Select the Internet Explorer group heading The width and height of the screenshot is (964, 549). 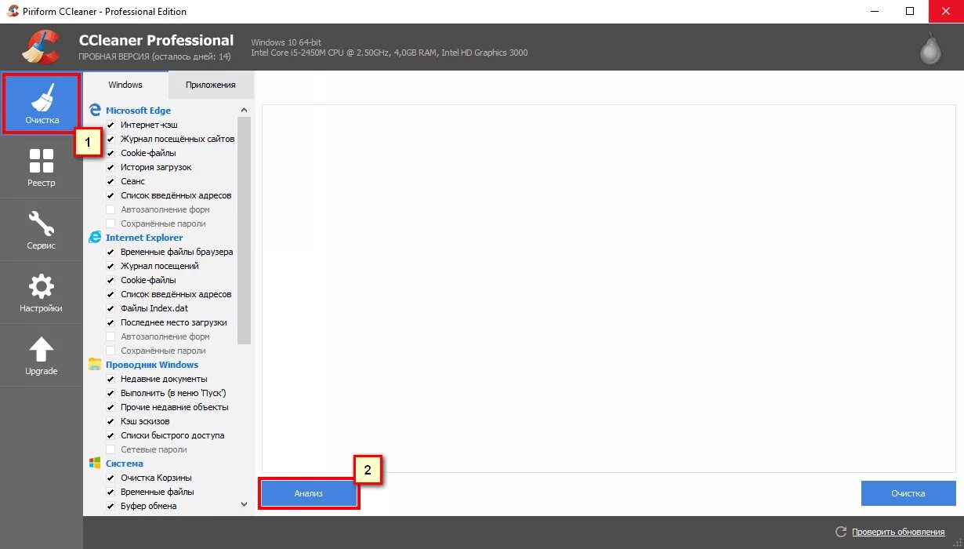tap(144, 238)
